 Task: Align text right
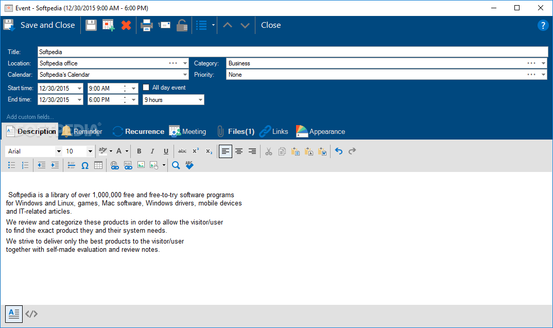tap(252, 151)
